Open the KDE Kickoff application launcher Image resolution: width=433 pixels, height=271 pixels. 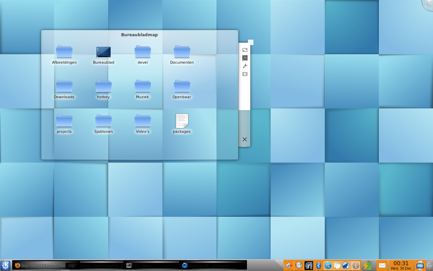5,265
